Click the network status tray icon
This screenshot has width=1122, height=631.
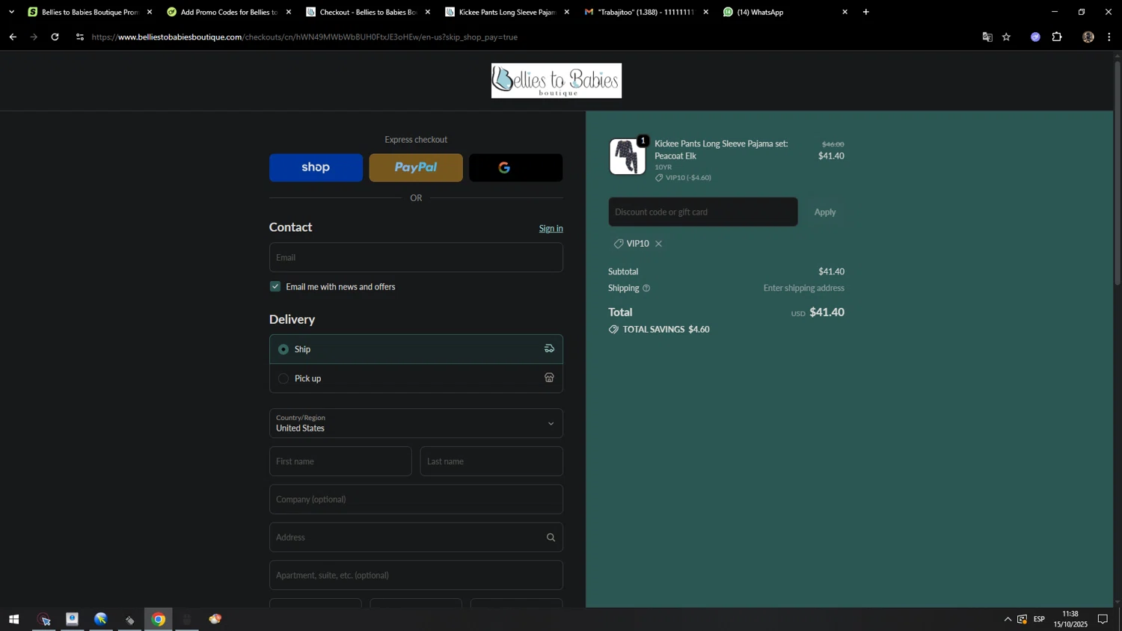(1023, 619)
